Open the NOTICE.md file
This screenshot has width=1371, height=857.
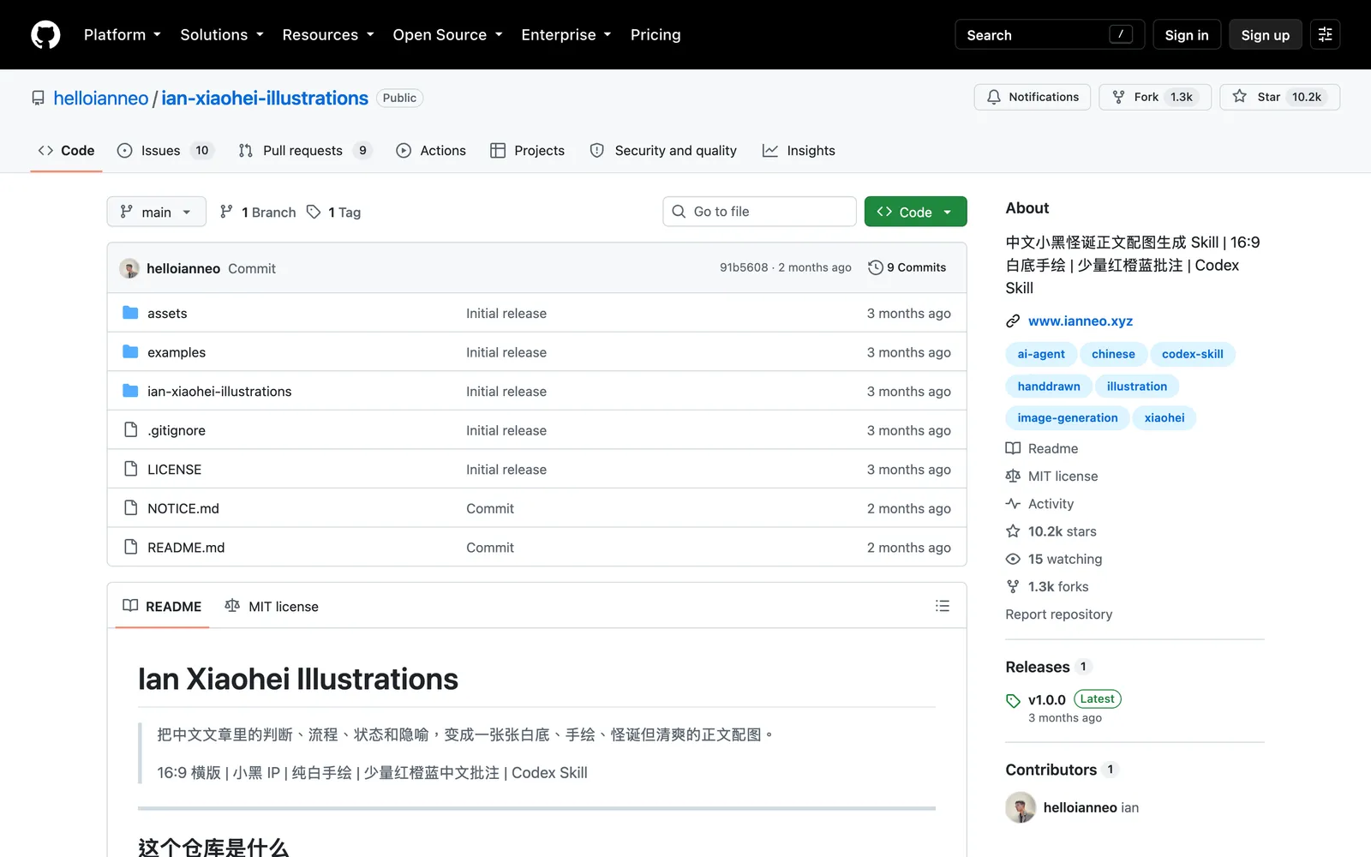pos(183,508)
